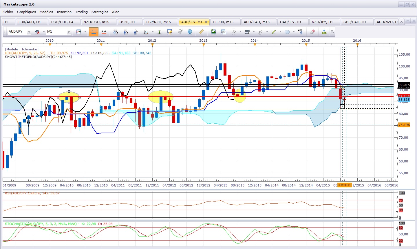Select the trend line drawing tool
Screen dimensions: 417x249
tap(274, 32)
